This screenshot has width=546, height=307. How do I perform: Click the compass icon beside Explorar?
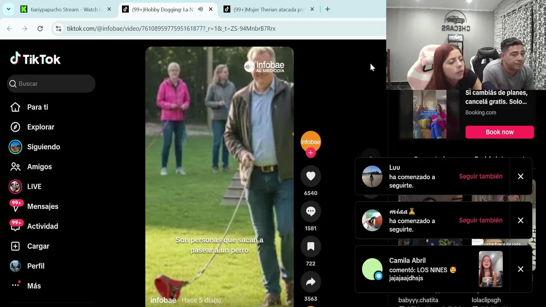15,127
